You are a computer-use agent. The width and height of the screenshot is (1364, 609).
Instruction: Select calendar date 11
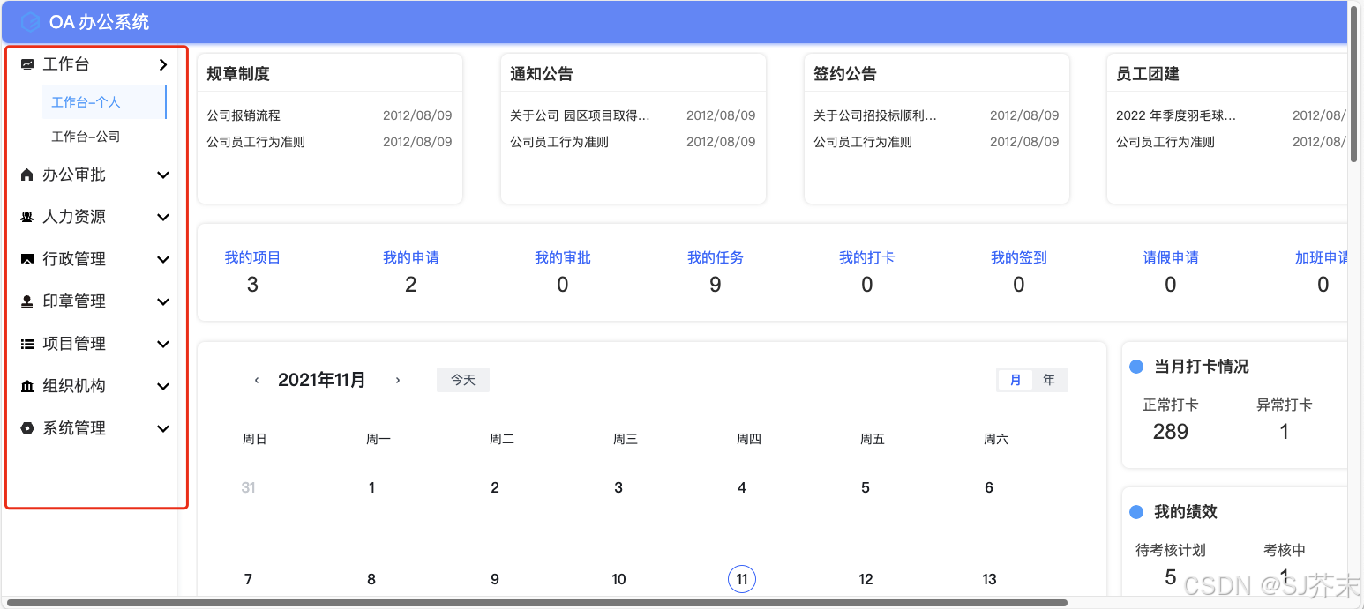pos(742,579)
